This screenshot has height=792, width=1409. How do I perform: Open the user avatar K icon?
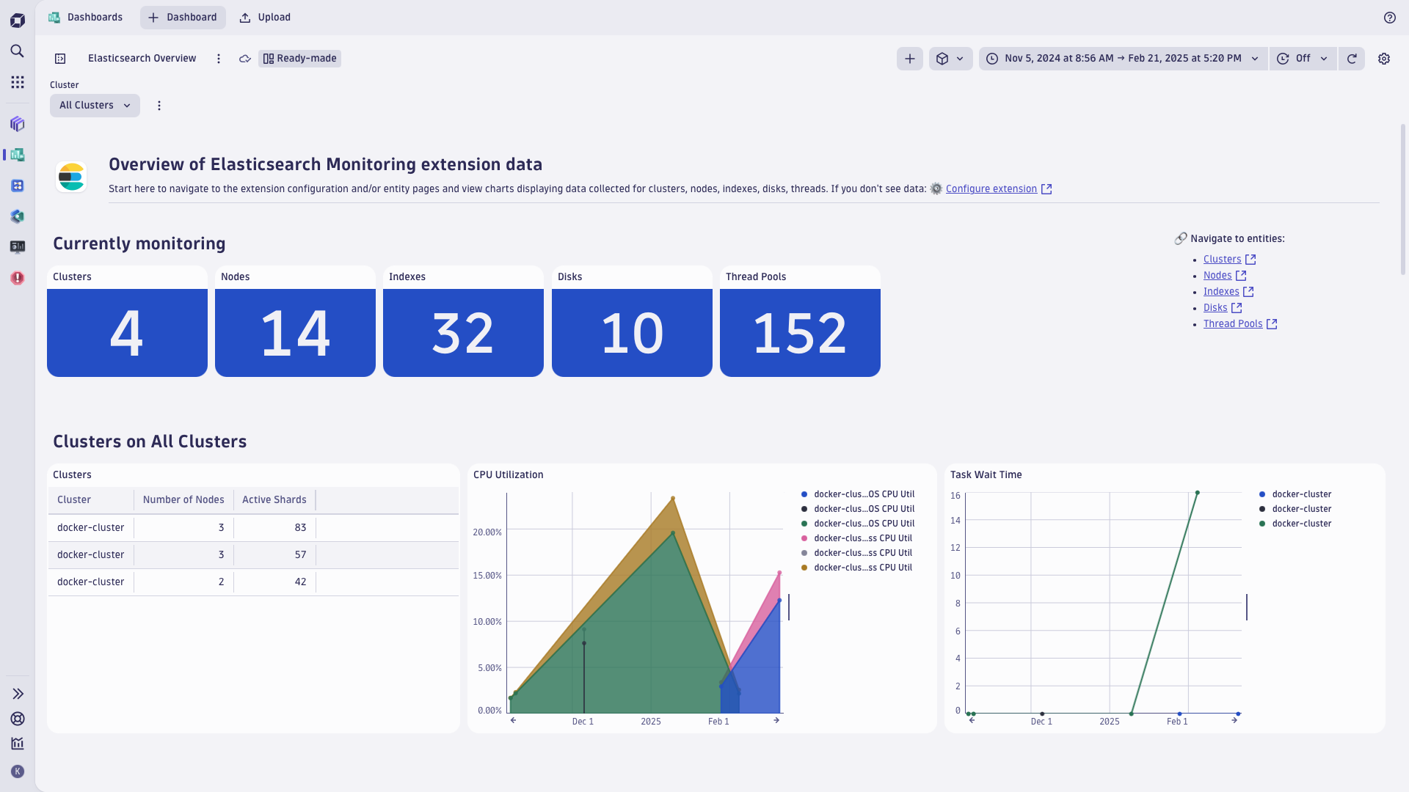tap(18, 771)
